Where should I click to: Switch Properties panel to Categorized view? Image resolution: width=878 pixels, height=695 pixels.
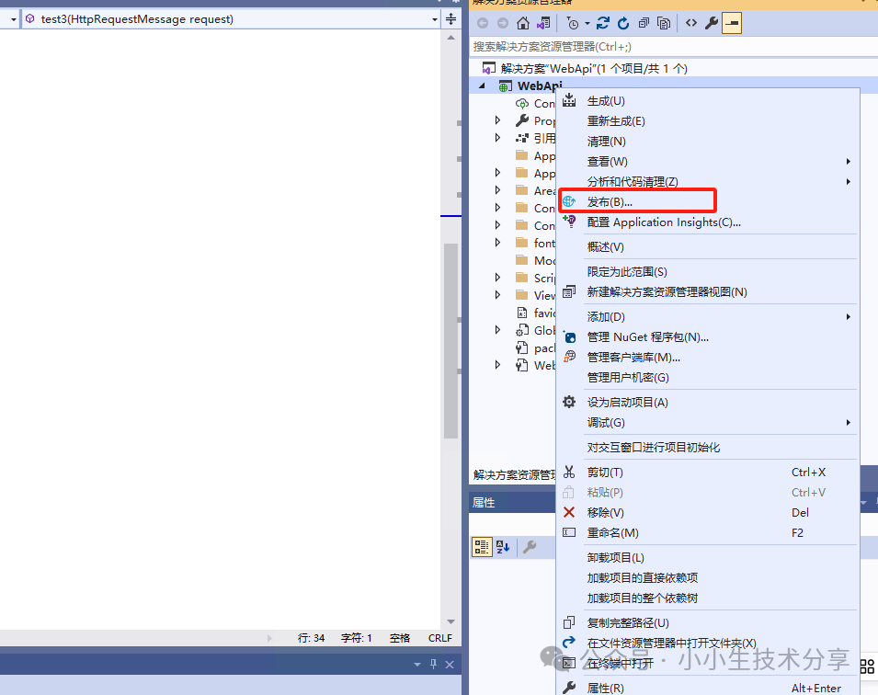coord(482,547)
